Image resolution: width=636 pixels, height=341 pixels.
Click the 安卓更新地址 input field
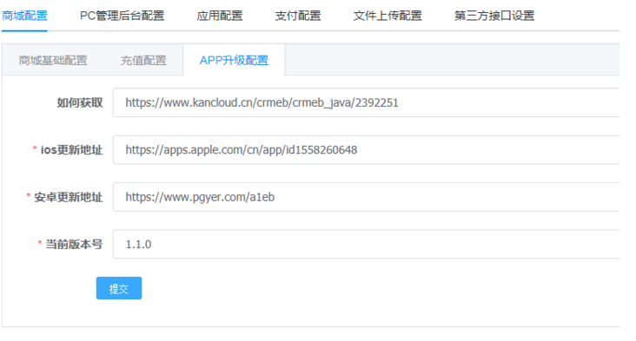point(367,197)
